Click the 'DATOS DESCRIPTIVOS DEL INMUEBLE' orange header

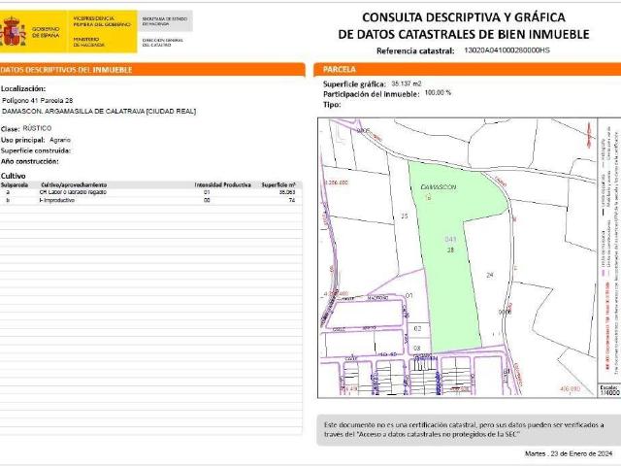[152, 70]
